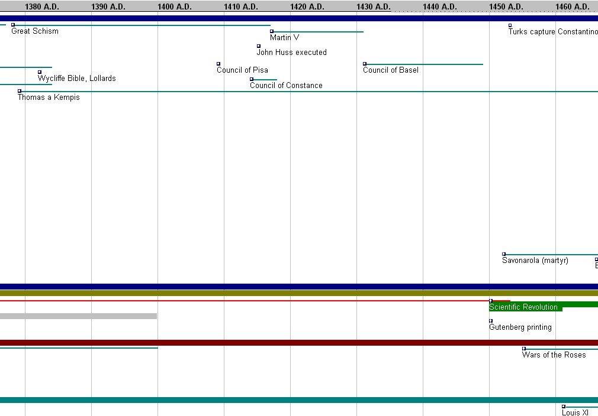Click the 1400 A.D. year header
Image resolution: width=598 pixels, height=416 pixels.
coord(175,7)
